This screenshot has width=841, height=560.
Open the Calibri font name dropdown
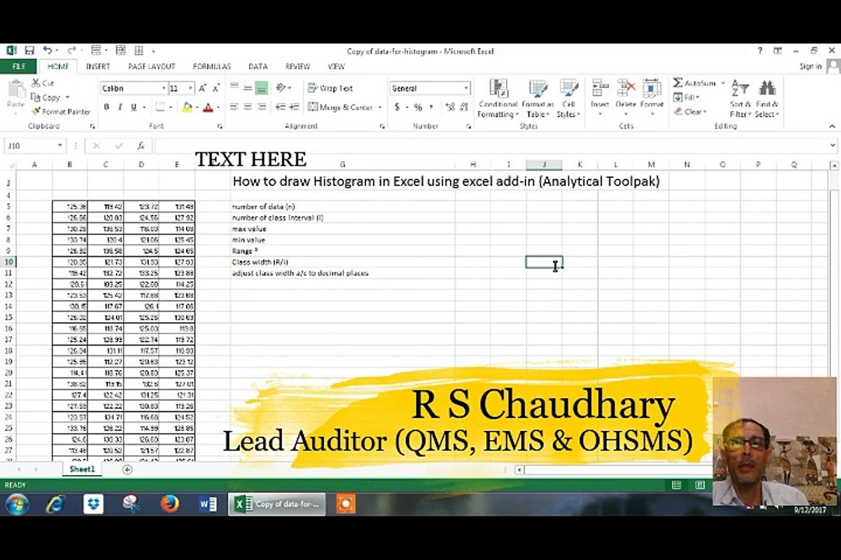click(x=164, y=89)
